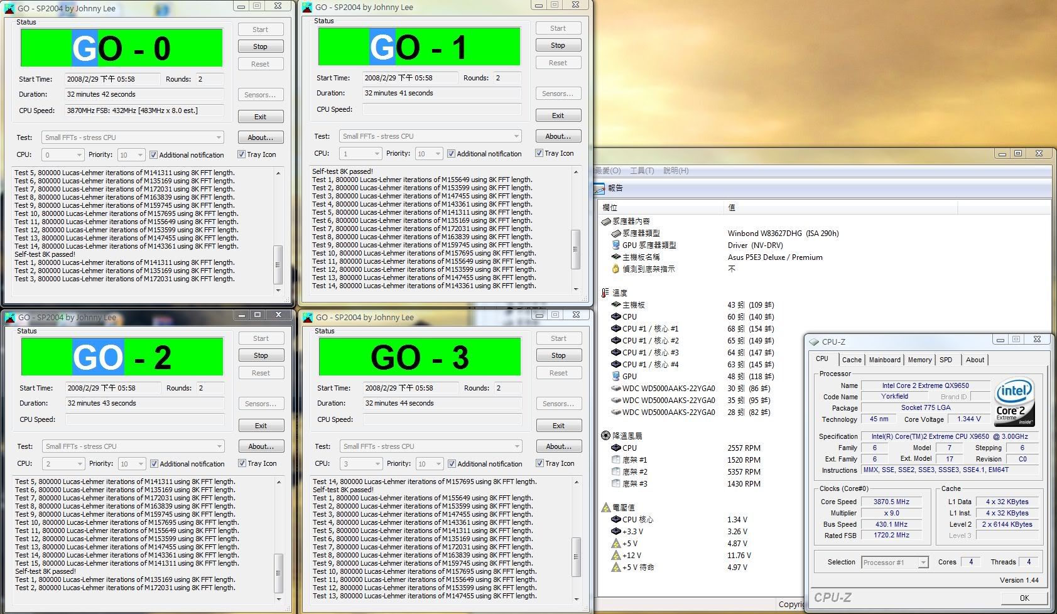Screen dimensions: 1057x614
Task: Click the GO-3 window title bar icon
Action: [x=308, y=318]
